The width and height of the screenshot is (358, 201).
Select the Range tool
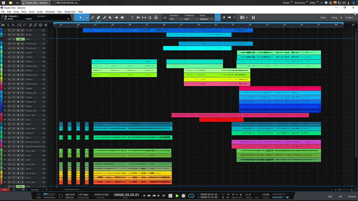point(87,18)
